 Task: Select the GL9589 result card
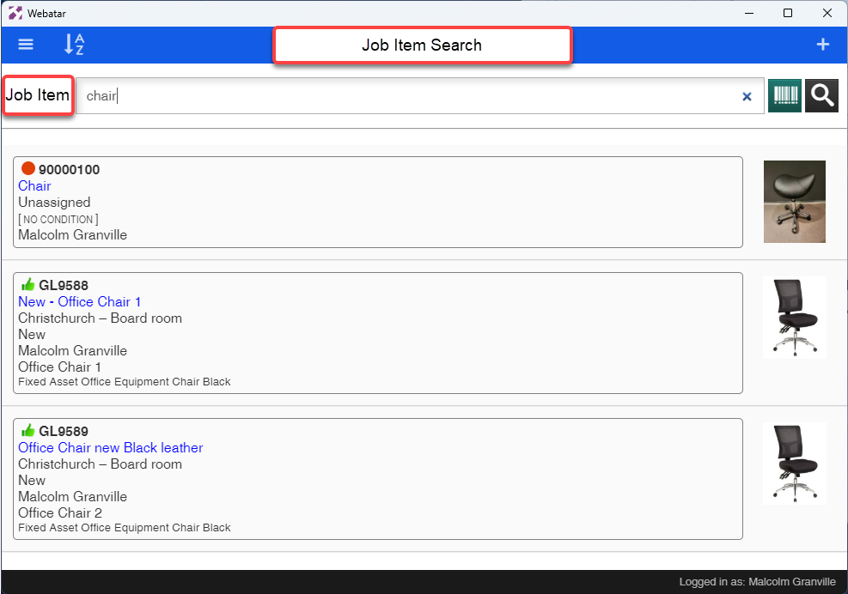pos(377,479)
